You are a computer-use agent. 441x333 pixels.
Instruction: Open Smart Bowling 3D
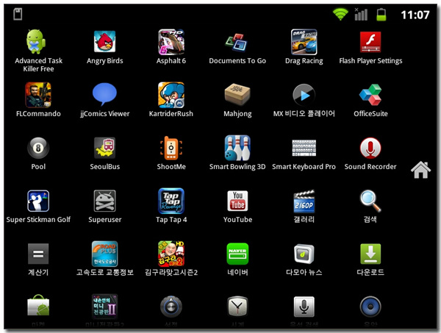tap(237, 154)
